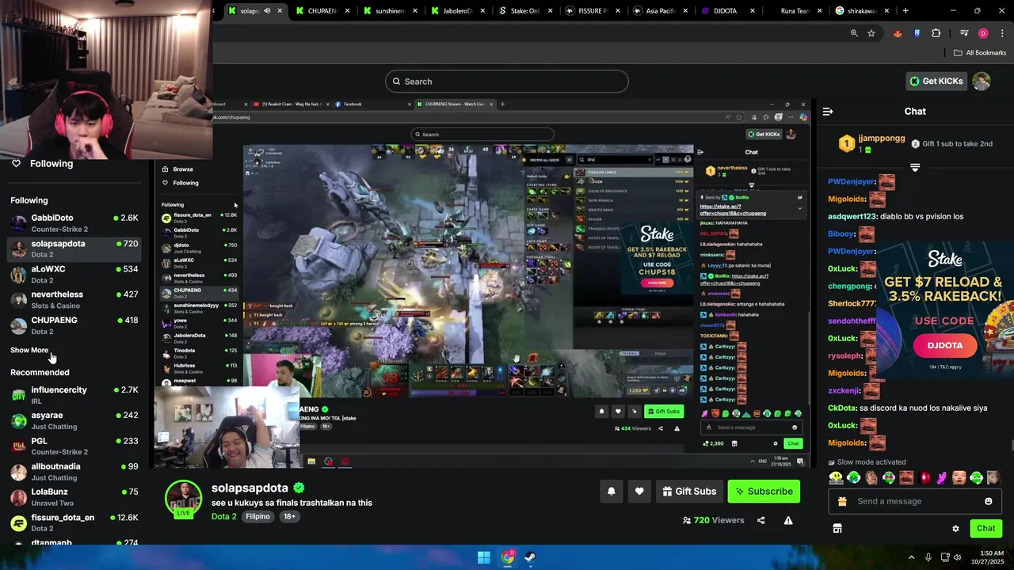Open the chat shop storefront icon

837,528
